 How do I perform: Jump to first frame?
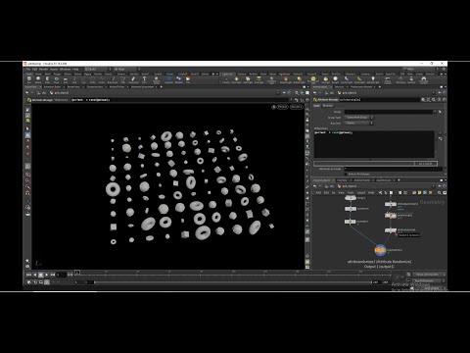coord(28,275)
